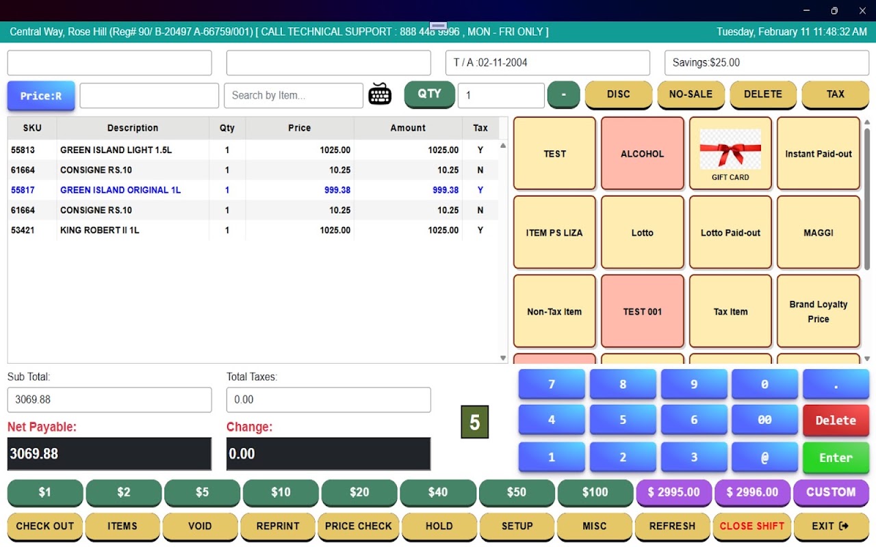876x547 pixels.
Task: Select the GREEN ISLAND ORIGINAL 1L row
Action: (x=253, y=190)
